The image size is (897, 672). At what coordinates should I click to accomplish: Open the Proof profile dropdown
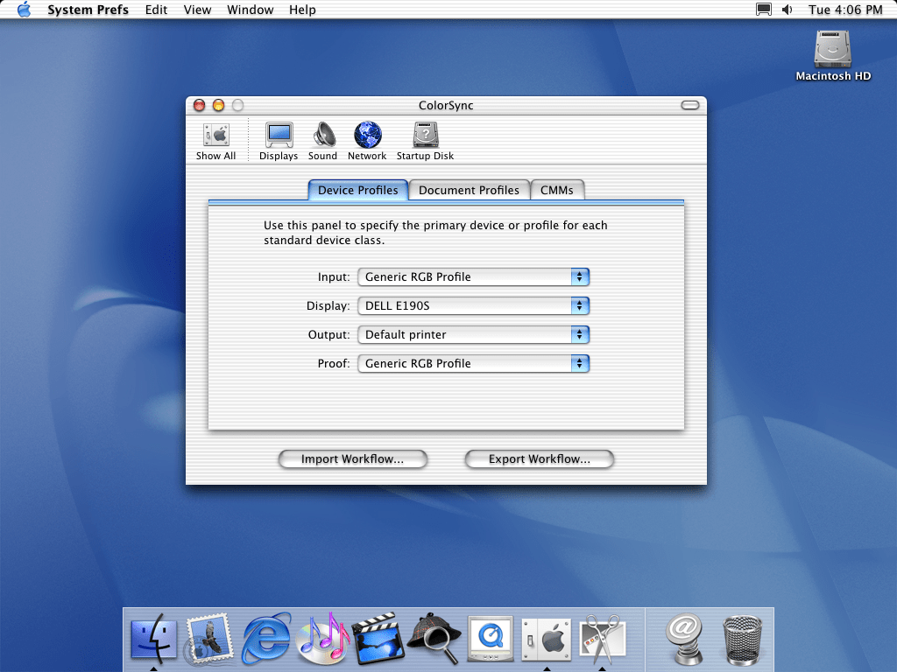click(473, 364)
